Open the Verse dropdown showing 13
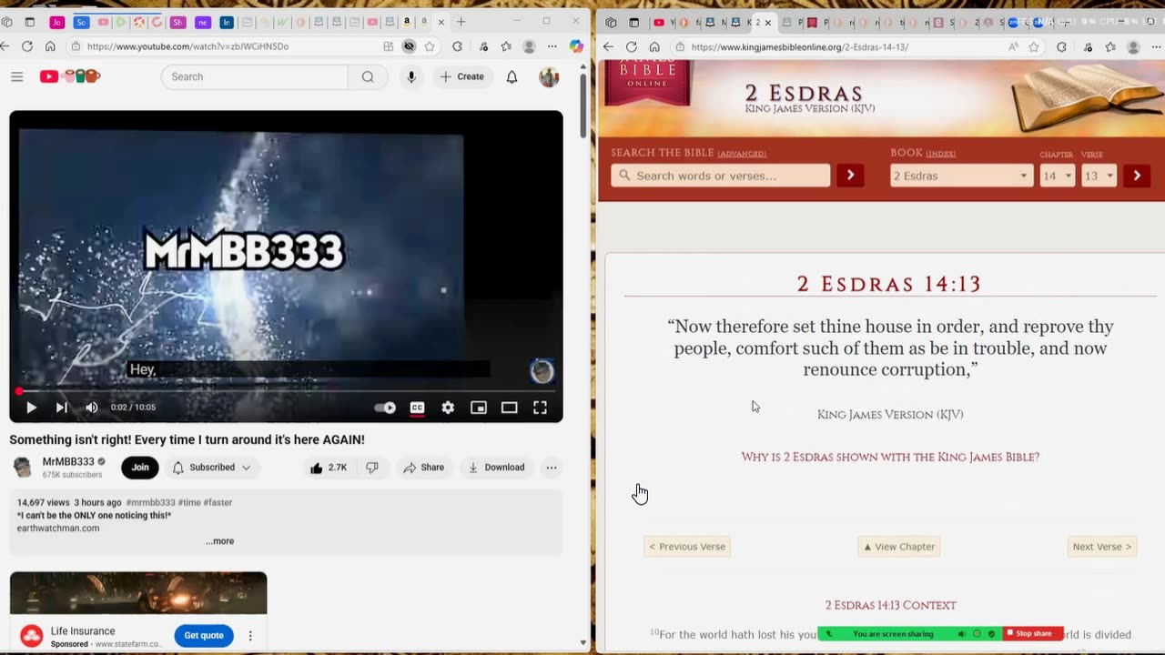 (1099, 176)
